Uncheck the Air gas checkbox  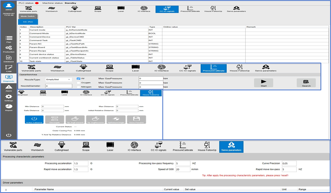[x=79, y=78]
